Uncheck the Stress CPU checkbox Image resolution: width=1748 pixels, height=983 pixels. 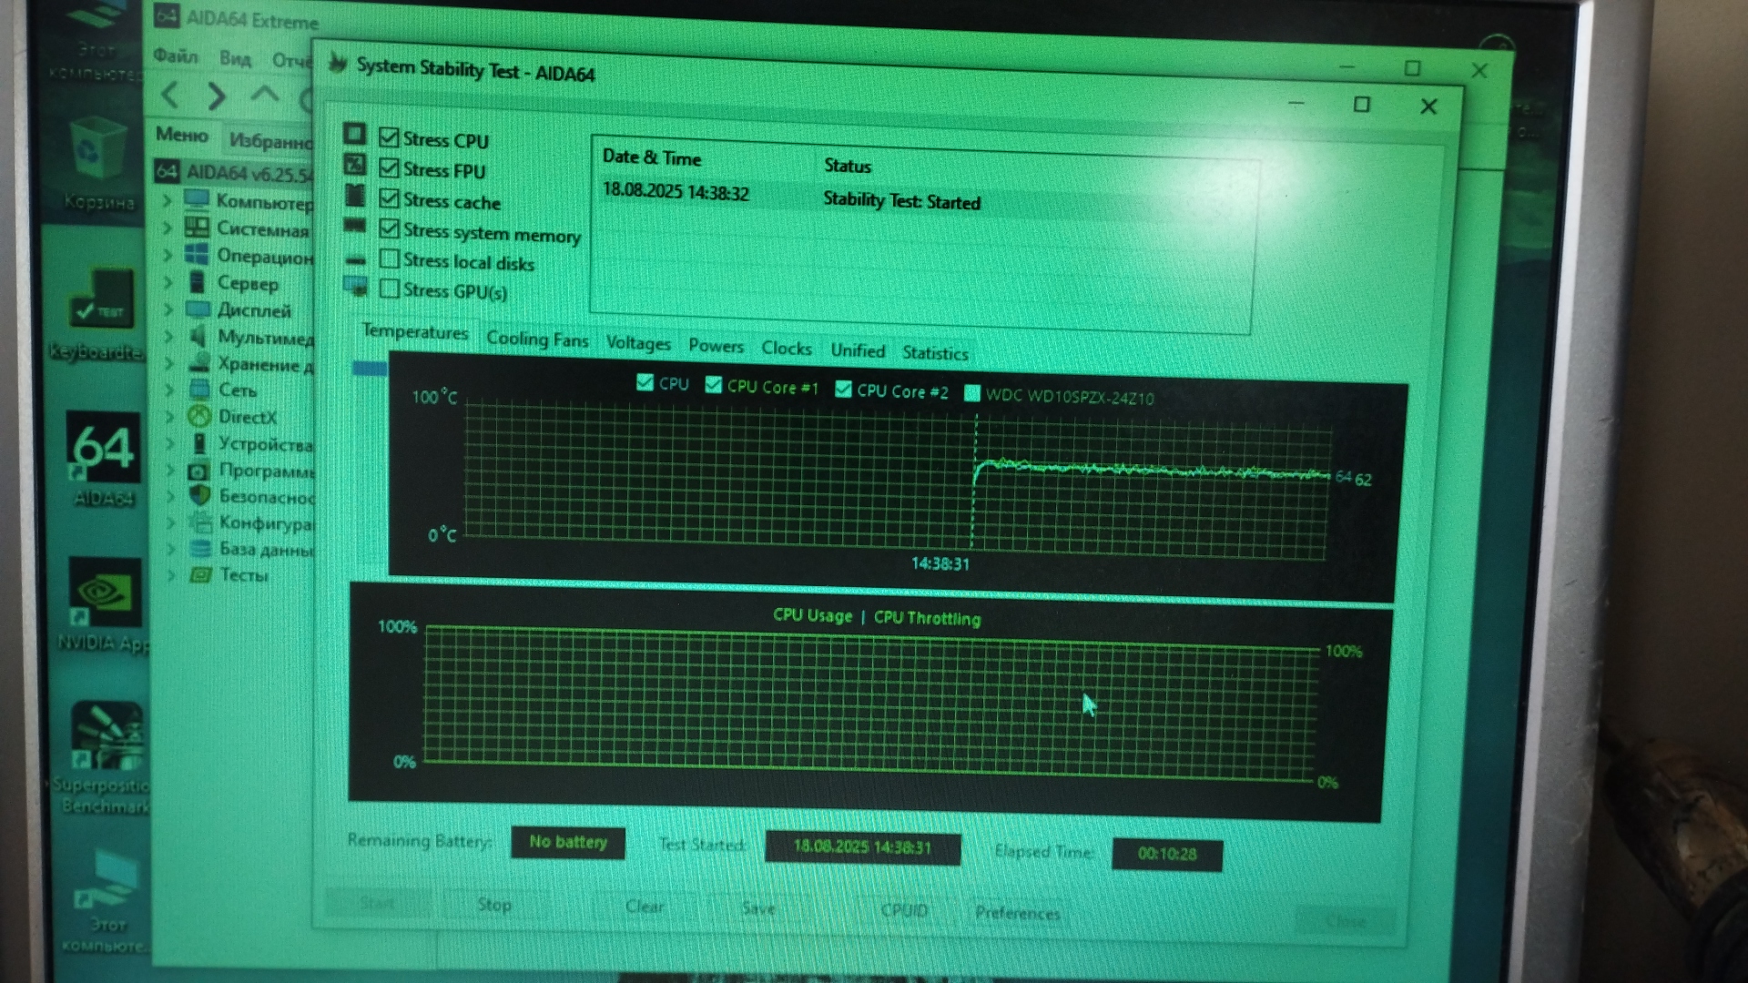(x=389, y=137)
